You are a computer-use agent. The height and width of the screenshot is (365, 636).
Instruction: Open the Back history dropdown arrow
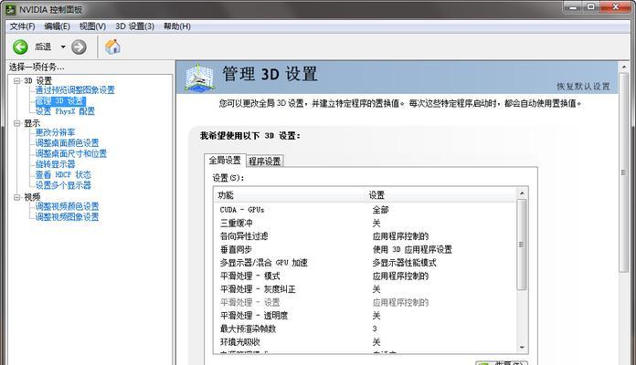pyautogui.click(x=63, y=47)
